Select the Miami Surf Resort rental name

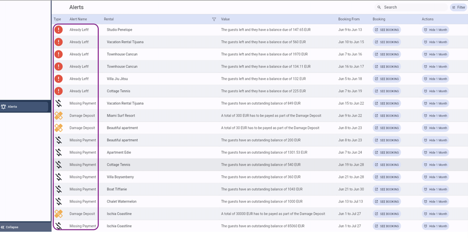[121, 115]
